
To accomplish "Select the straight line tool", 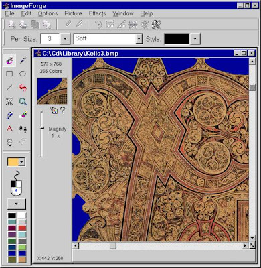I will point(9,88).
